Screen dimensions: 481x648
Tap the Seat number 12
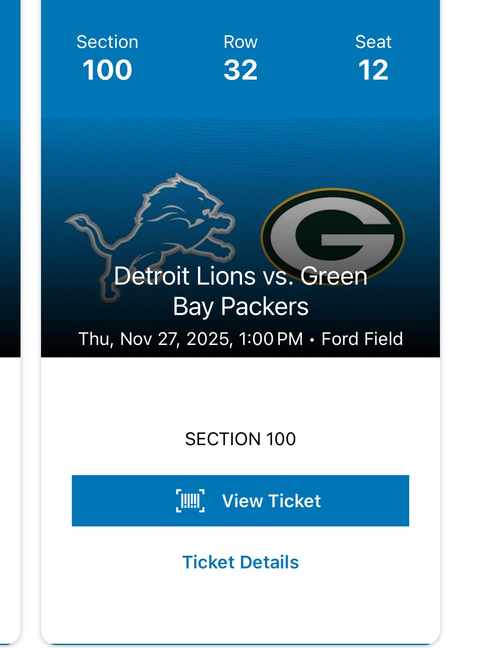(x=373, y=70)
